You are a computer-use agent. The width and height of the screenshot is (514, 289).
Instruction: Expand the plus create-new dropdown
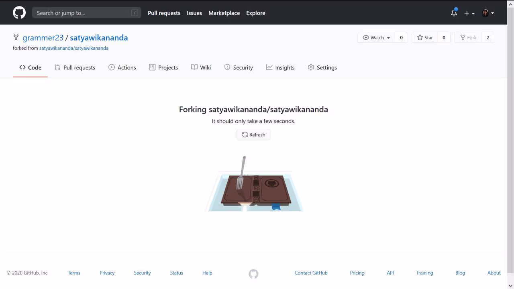pos(469,13)
